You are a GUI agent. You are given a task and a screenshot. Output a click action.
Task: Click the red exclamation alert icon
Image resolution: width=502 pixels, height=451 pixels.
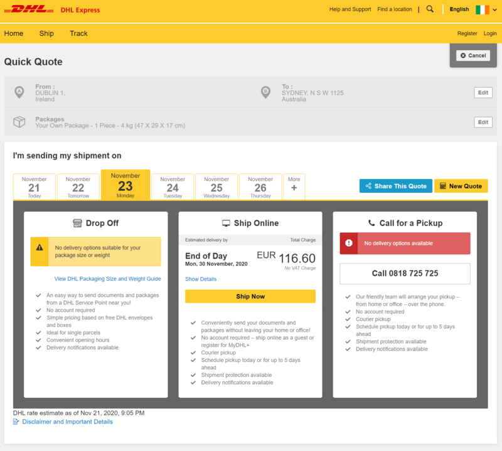click(349, 243)
